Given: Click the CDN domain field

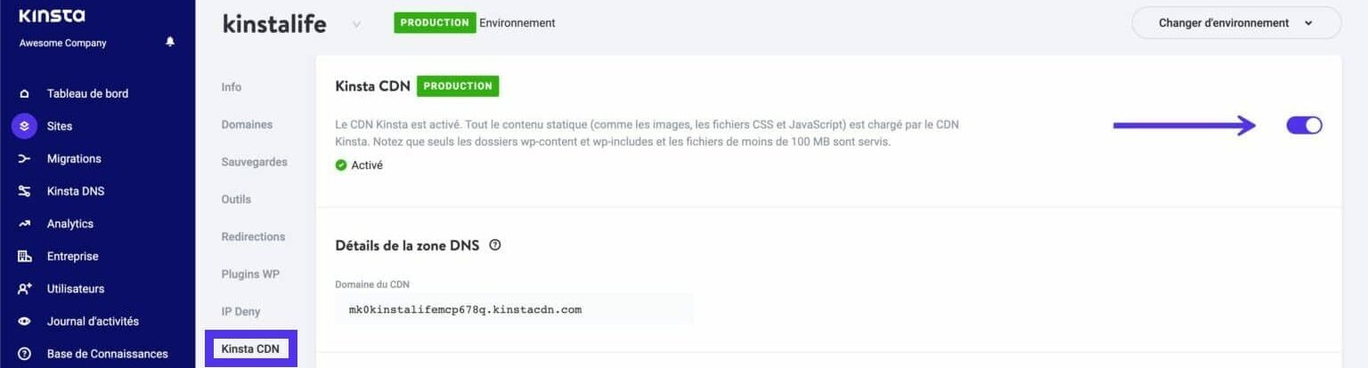Looking at the screenshot, I should [514, 309].
